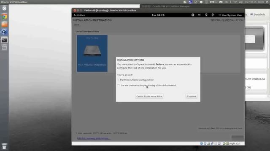
Task: Click the Live-Desktop.iso text in VirtualBox Manager
Action: 255,79
